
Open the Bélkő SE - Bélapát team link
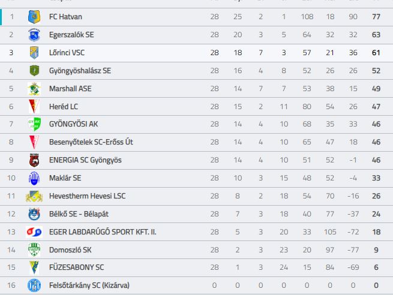pyautogui.click(x=79, y=214)
